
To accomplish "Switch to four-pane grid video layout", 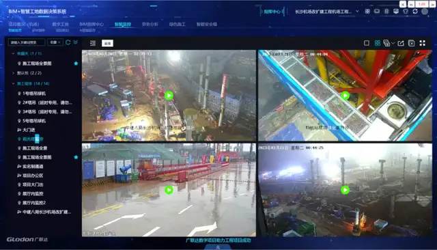I will click(x=378, y=43).
